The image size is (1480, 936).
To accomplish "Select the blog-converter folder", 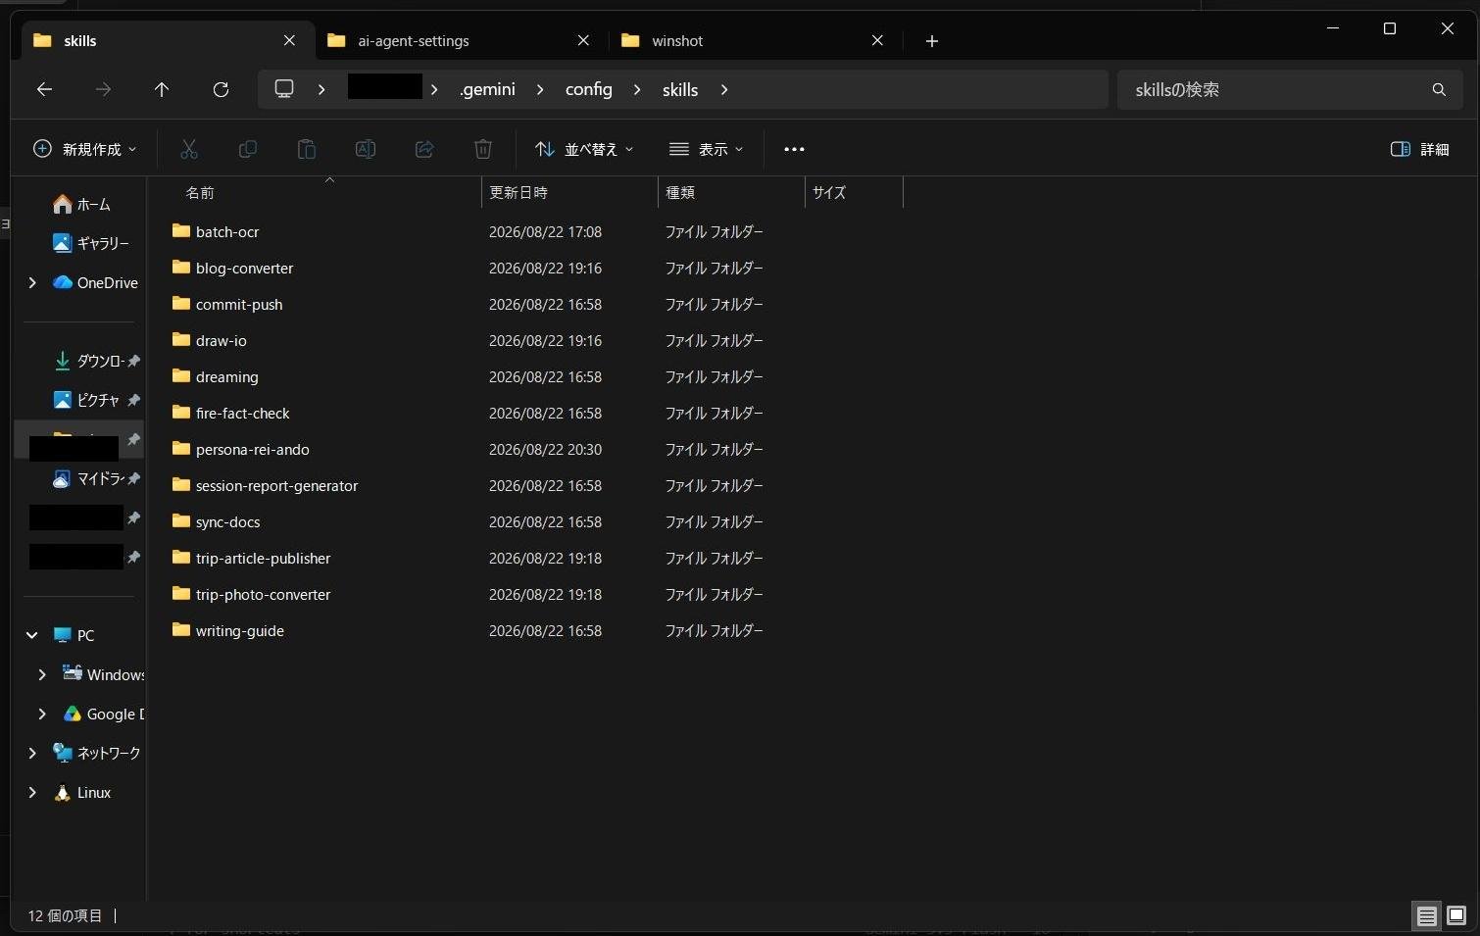I will coord(244,268).
